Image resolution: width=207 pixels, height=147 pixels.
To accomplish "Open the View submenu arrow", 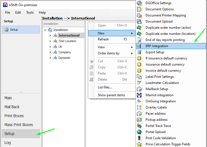I will point(132,47).
